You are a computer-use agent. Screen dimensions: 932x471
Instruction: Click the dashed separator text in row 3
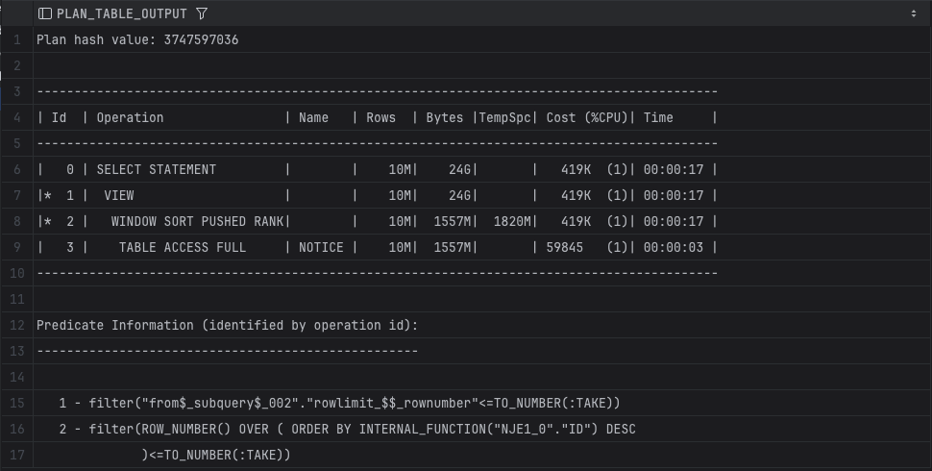tap(378, 91)
